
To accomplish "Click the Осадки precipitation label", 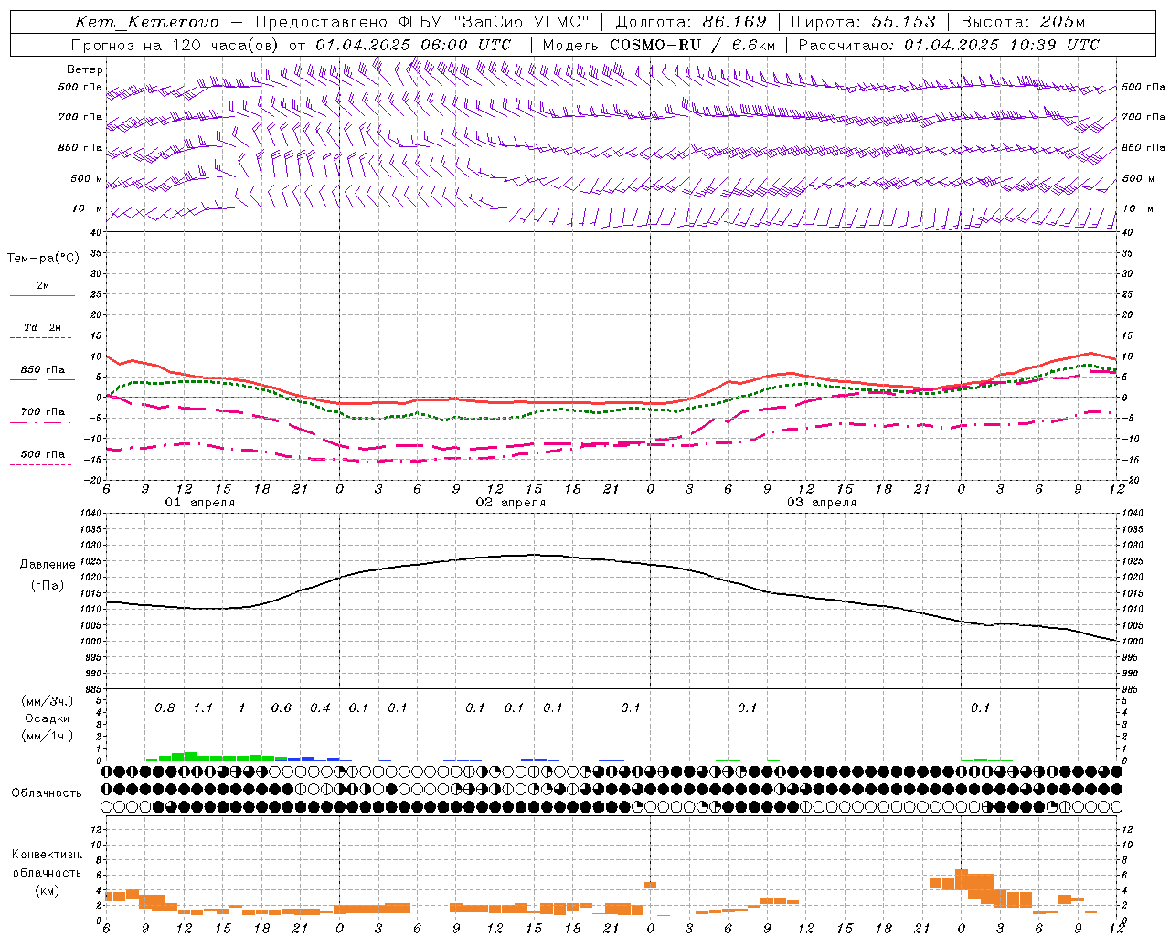I will coord(48,719).
